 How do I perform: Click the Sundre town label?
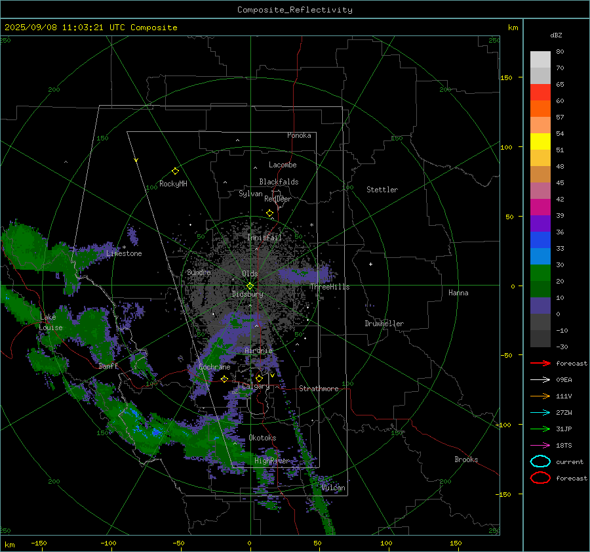point(199,272)
